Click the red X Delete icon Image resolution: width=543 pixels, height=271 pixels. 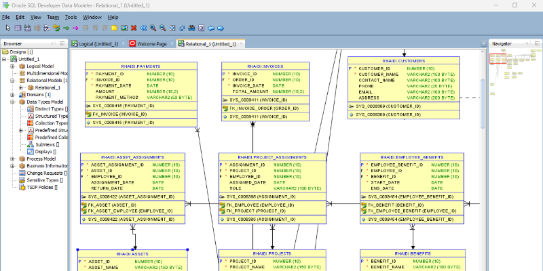(134, 28)
